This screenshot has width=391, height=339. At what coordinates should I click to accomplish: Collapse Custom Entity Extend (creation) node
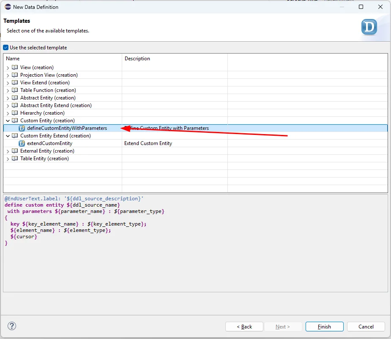click(x=8, y=136)
